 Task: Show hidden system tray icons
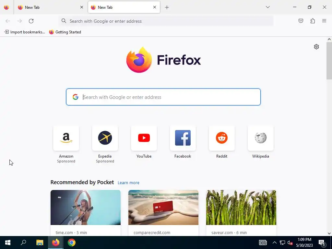tap(274, 243)
